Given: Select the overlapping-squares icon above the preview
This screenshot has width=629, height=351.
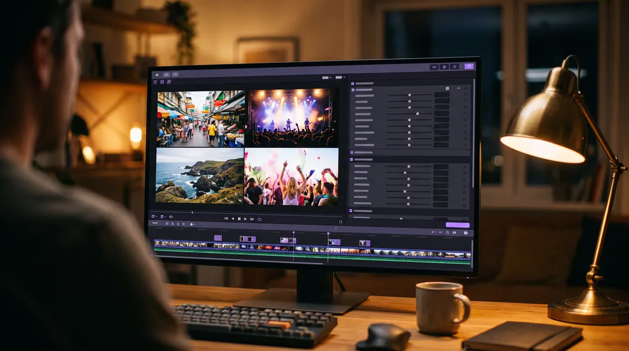Looking at the screenshot, I should [x=169, y=82].
